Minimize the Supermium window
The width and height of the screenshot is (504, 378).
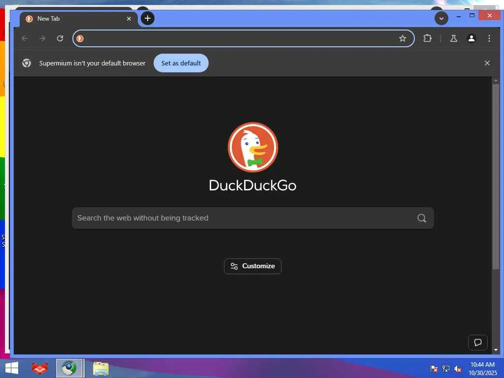pos(459,16)
